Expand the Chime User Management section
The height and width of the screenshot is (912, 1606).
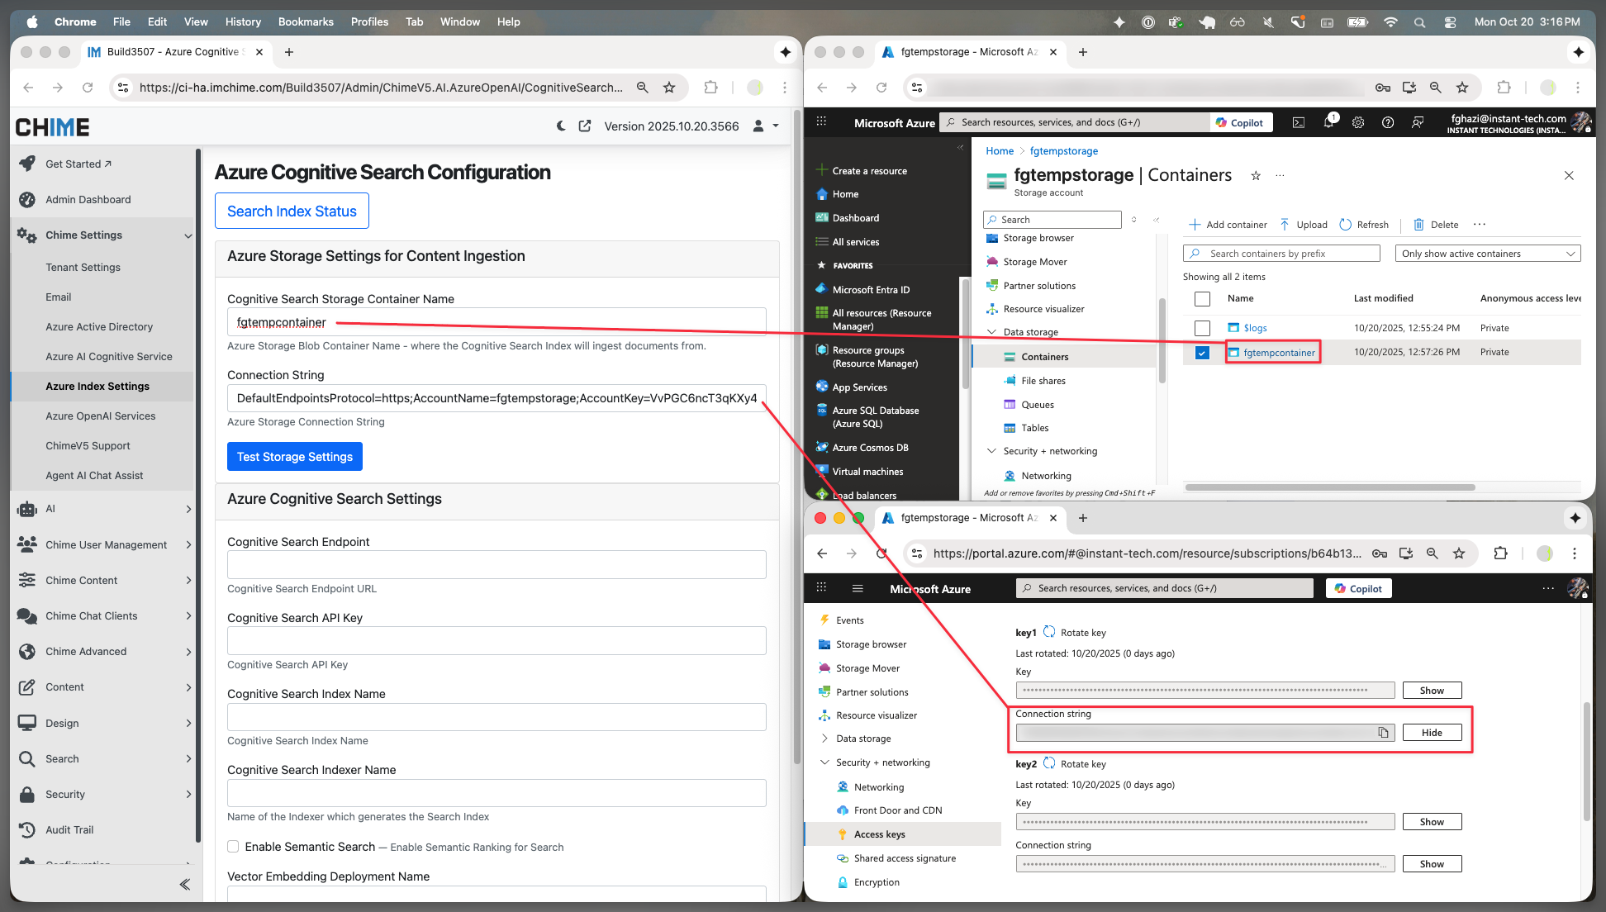pyautogui.click(x=105, y=544)
